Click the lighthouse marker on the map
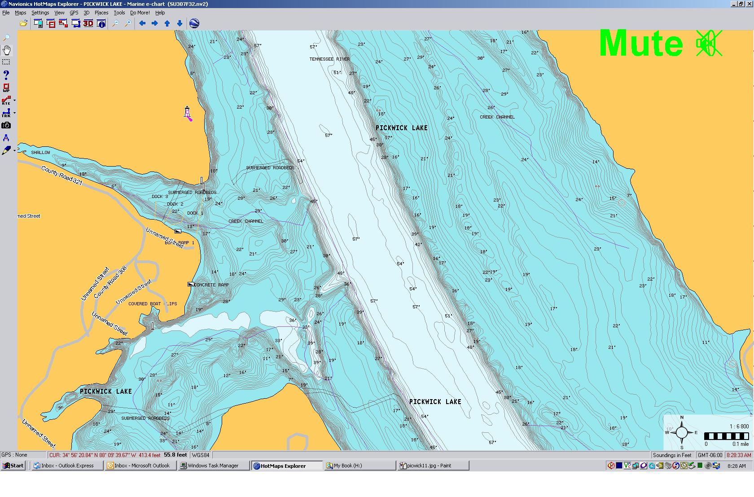Screen dimensions: 754x497 [187, 112]
